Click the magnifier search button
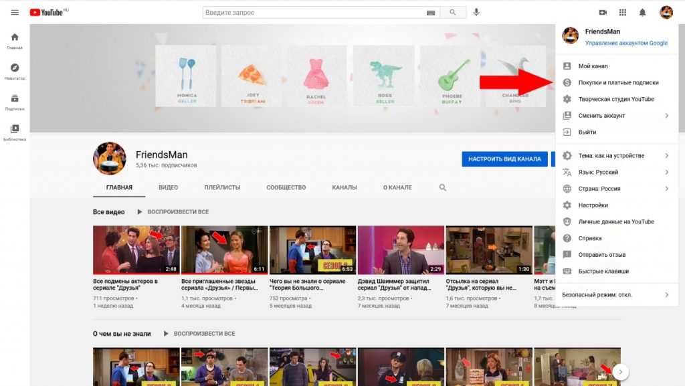This screenshot has height=386, width=685. coord(453,12)
